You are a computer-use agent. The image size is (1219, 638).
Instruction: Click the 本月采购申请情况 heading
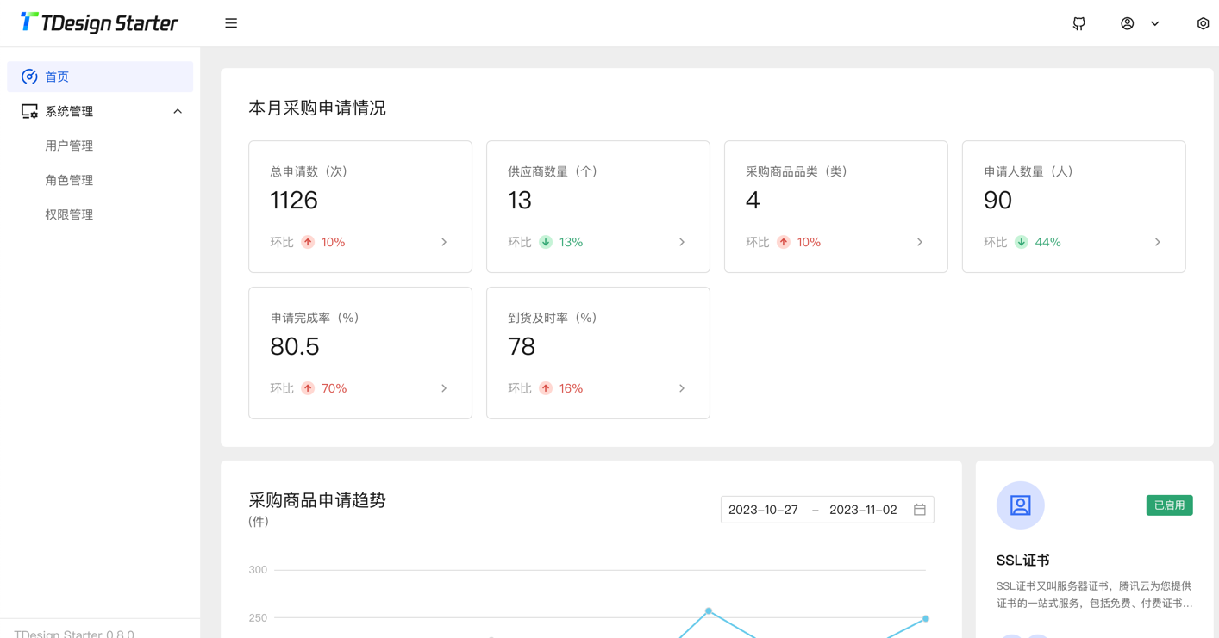tap(317, 108)
